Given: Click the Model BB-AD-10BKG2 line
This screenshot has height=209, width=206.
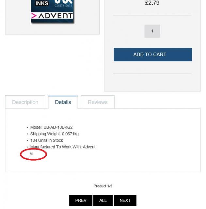Looking at the screenshot, I should point(51,127).
